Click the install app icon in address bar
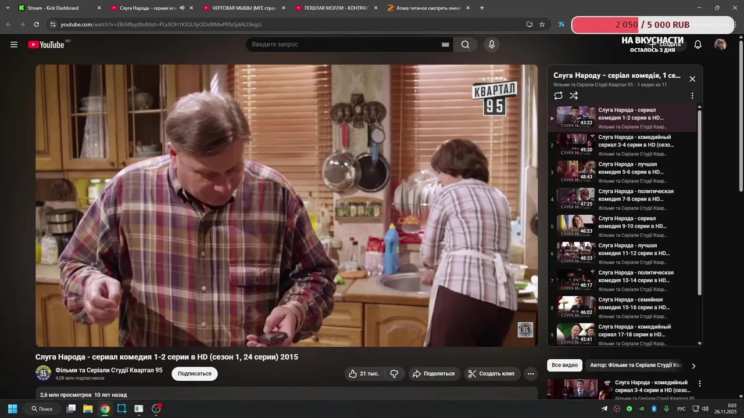Viewport: 744px width, 418px height. point(530,24)
